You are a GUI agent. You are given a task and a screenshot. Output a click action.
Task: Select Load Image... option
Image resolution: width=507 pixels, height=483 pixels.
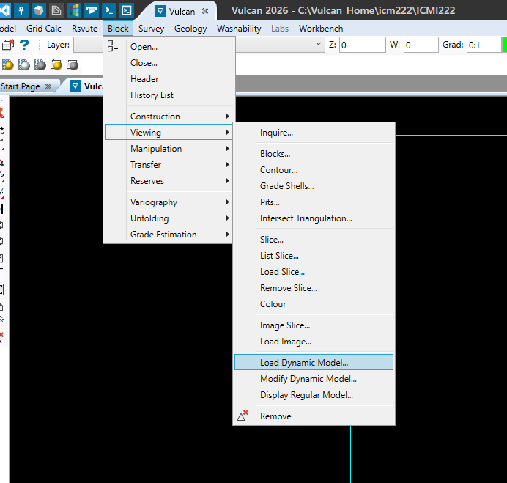point(314,342)
